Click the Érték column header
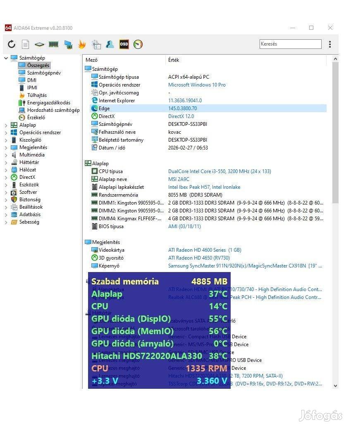 174,60
